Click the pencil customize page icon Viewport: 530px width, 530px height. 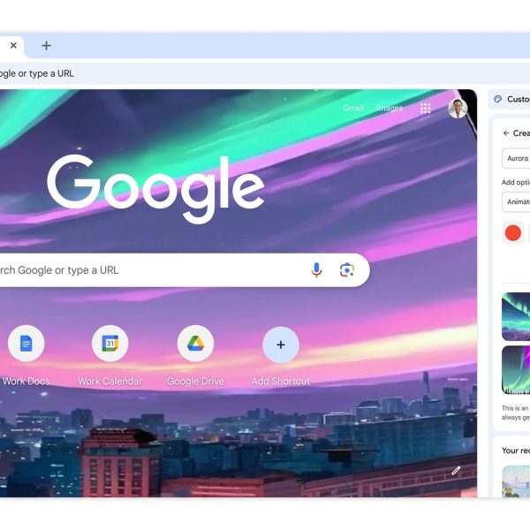tap(456, 471)
